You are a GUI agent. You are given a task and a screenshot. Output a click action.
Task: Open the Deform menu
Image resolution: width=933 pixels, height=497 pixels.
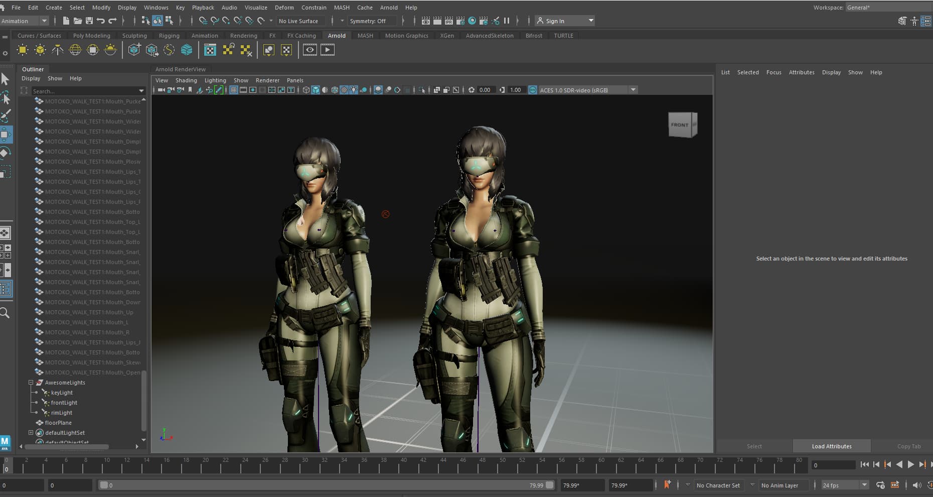click(284, 8)
